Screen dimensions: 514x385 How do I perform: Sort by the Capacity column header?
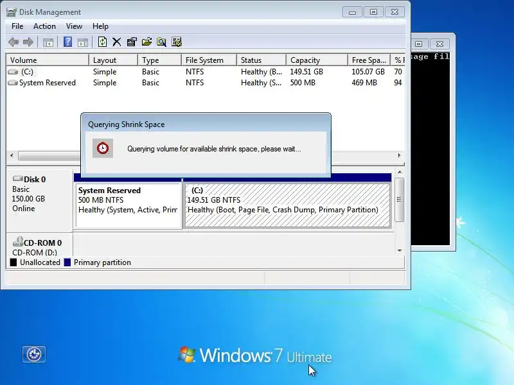tap(317, 60)
